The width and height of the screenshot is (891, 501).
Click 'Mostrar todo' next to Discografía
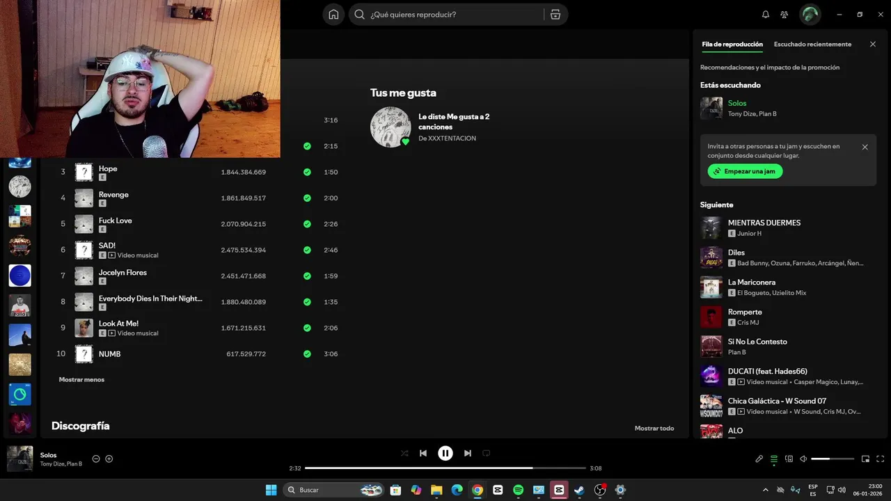(x=654, y=429)
